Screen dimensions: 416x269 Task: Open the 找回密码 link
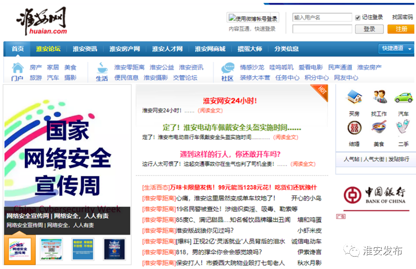[x=402, y=17]
